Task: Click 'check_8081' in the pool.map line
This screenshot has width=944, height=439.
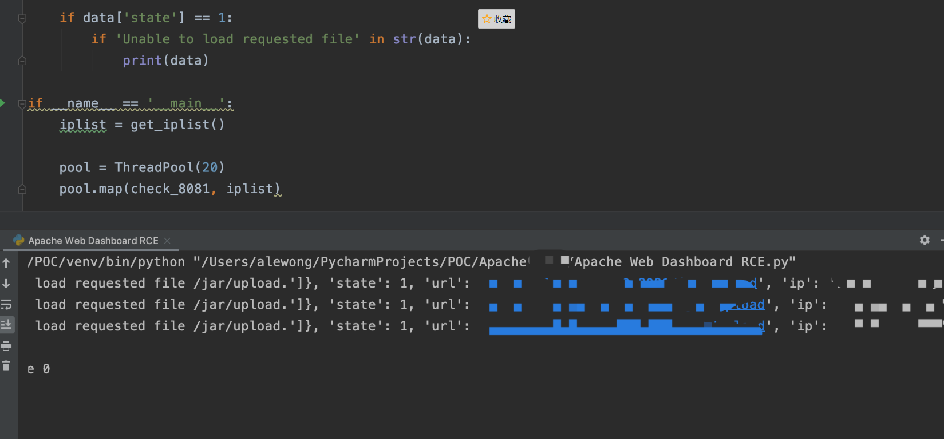Action: [170, 189]
